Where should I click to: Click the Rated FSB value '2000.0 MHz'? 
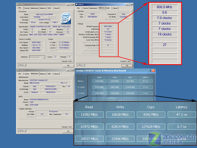click(36, 51)
